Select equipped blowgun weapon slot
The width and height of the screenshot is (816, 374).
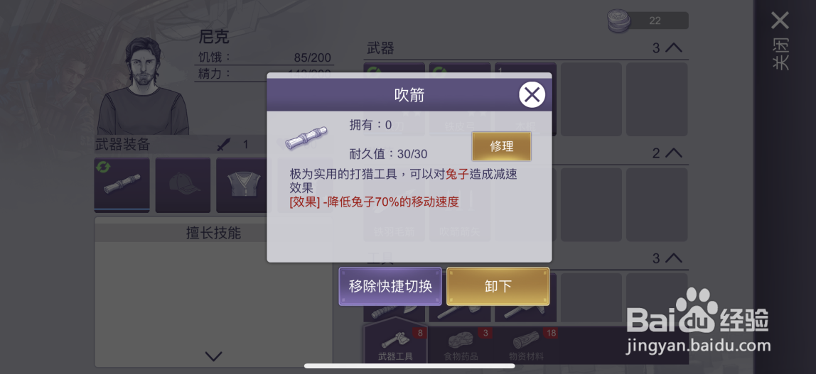(122, 185)
